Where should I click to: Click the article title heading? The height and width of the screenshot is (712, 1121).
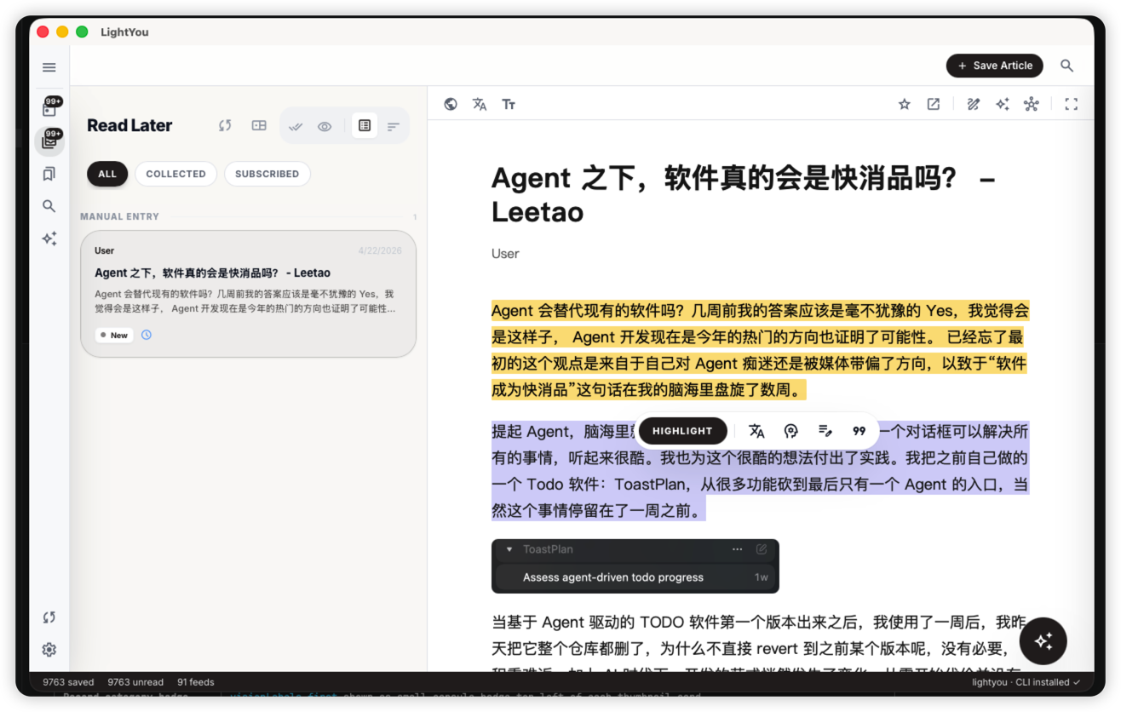[x=743, y=195]
